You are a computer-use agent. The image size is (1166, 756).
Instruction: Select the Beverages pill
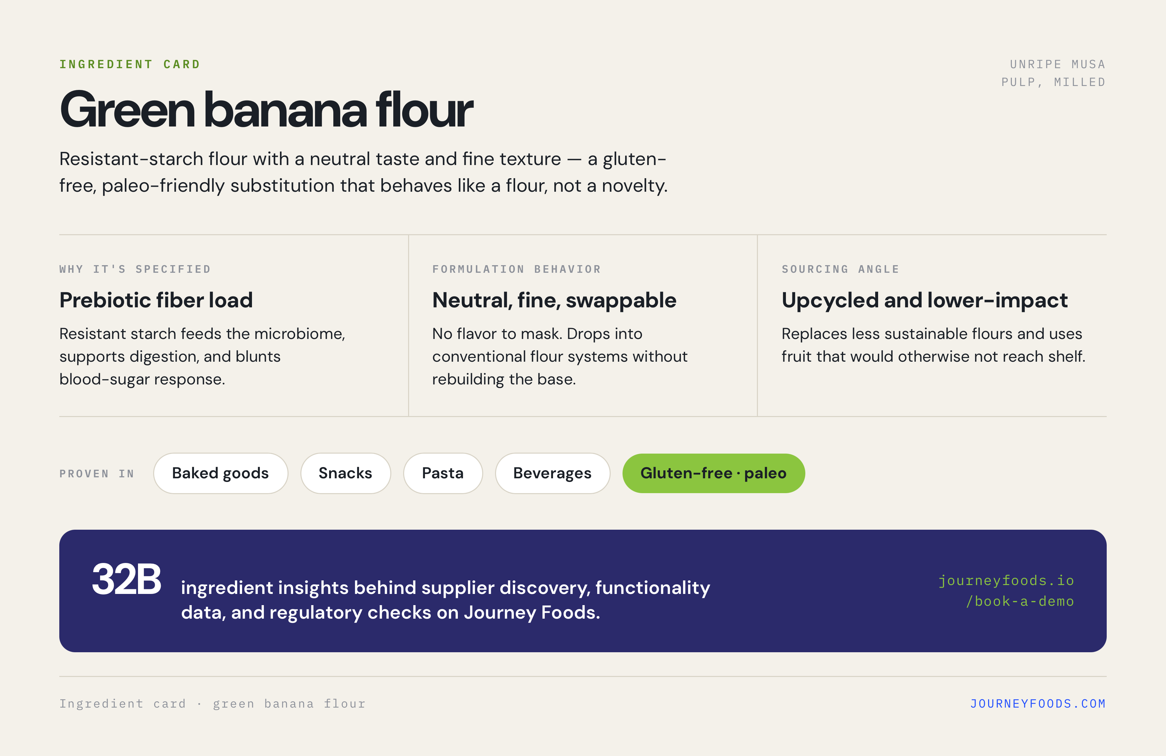tap(553, 473)
